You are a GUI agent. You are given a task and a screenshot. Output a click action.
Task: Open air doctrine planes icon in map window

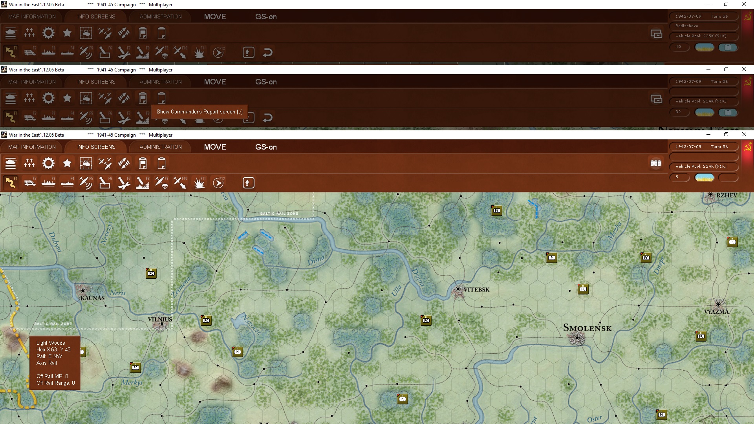point(105,163)
